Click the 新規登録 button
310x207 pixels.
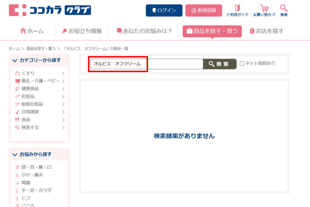[x=204, y=11]
